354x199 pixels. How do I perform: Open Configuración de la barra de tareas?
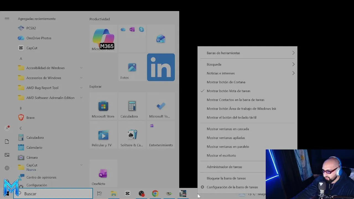[x=232, y=187]
